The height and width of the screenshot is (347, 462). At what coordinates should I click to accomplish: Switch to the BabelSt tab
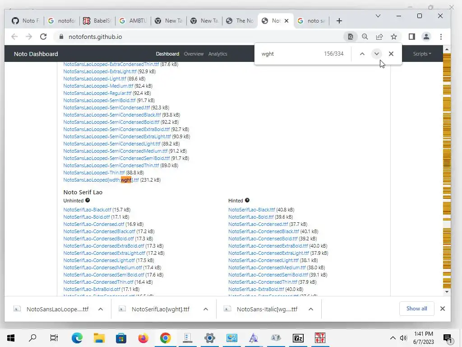coord(97,21)
